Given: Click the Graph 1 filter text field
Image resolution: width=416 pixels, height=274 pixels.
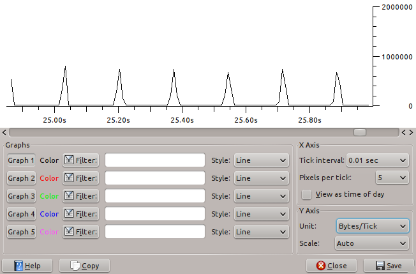Looking at the screenshot, I should tap(155, 160).
